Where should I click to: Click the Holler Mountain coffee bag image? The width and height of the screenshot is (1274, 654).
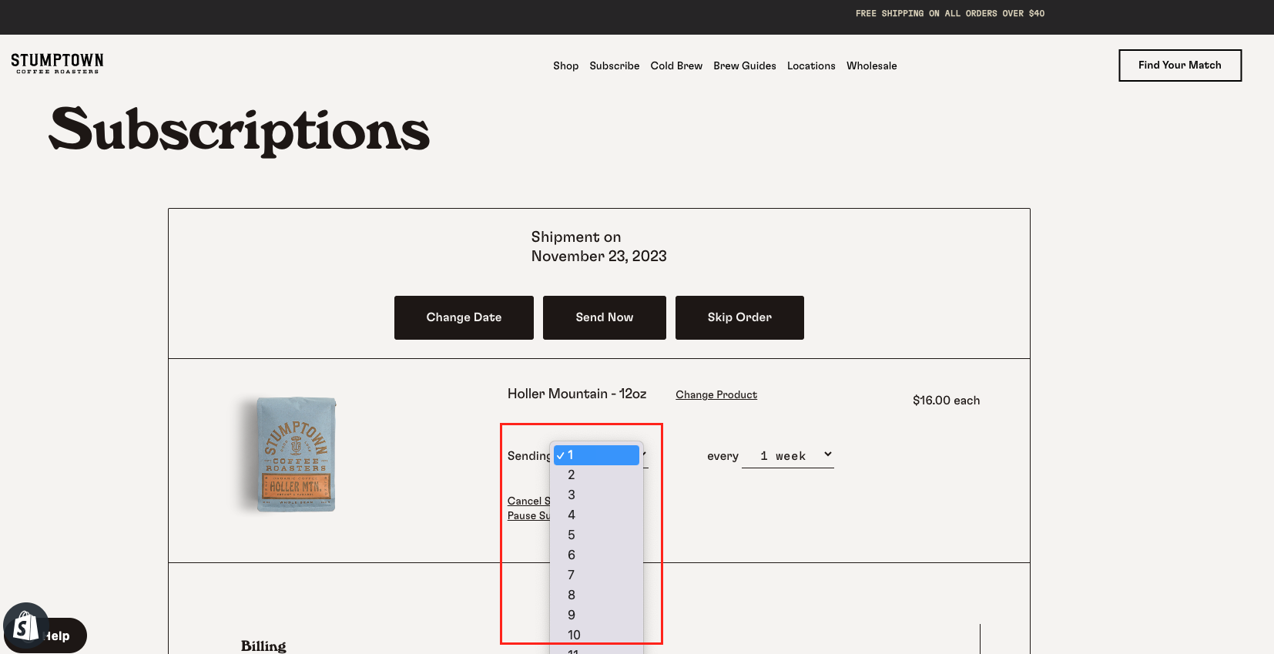click(x=297, y=454)
